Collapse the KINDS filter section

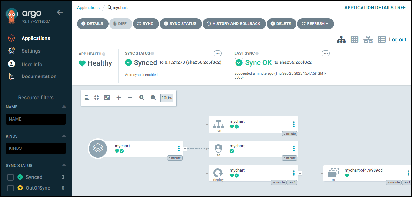tap(64, 136)
